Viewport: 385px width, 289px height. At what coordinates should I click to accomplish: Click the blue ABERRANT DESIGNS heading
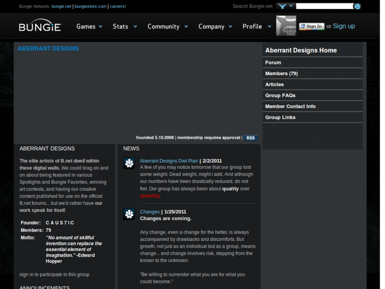48,49
